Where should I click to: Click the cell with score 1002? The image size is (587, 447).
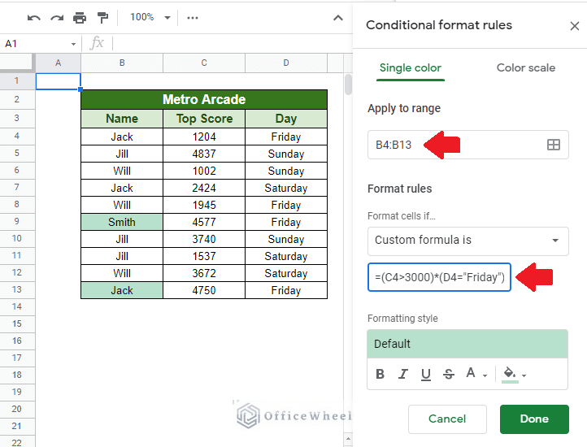pyautogui.click(x=204, y=171)
